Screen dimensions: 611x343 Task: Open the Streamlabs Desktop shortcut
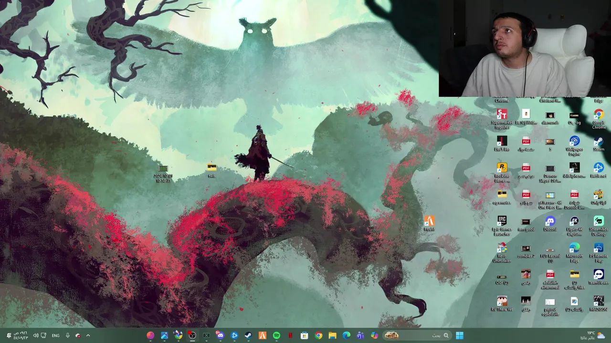(x=599, y=225)
